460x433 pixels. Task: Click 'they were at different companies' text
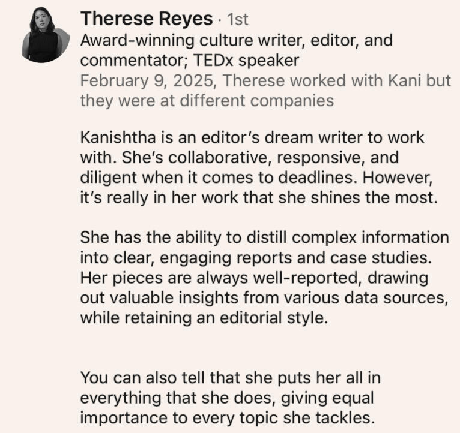[207, 101]
